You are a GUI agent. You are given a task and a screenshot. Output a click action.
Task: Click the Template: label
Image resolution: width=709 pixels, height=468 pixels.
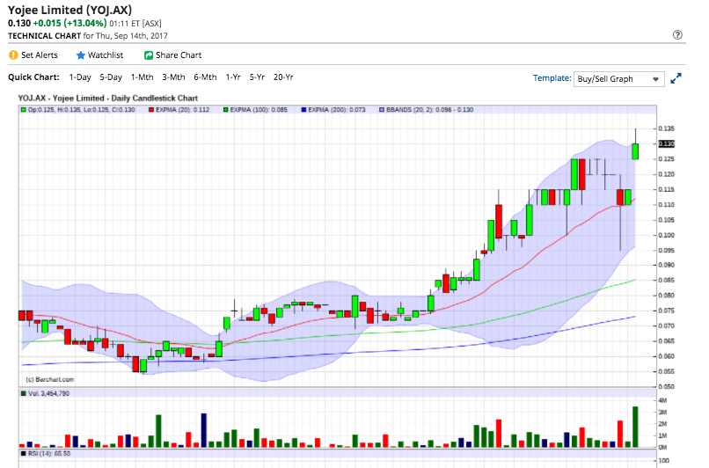pyautogui.click(x=552, y=77)
